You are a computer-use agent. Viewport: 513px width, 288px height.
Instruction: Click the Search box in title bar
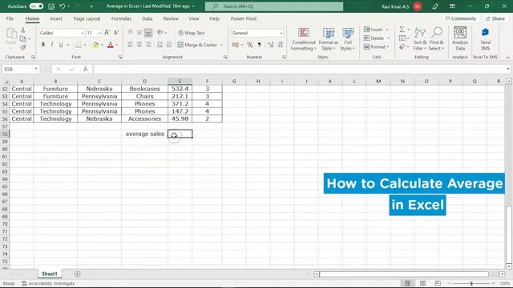click(274, 6)
